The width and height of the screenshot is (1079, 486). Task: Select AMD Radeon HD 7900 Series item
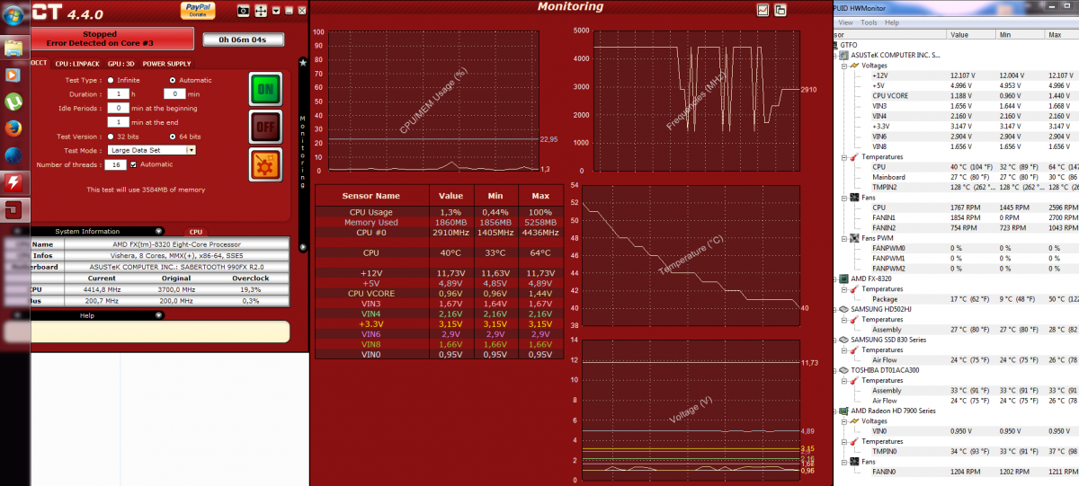[893, 411]
